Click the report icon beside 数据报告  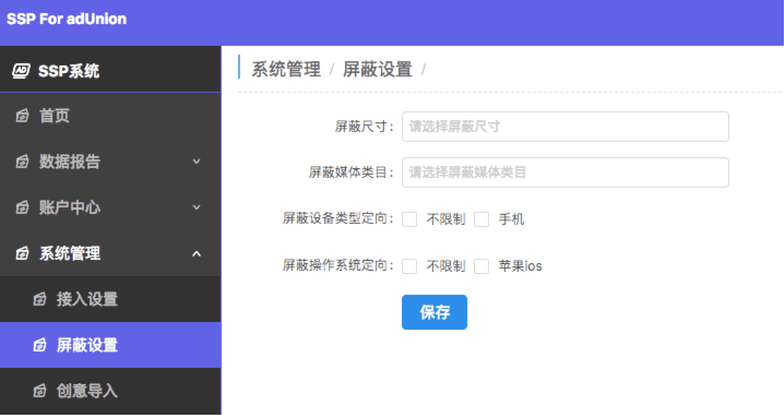point(22,161)
